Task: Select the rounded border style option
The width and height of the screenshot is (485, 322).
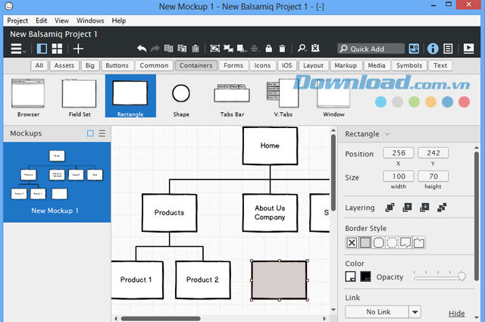Action: (378, 242)
